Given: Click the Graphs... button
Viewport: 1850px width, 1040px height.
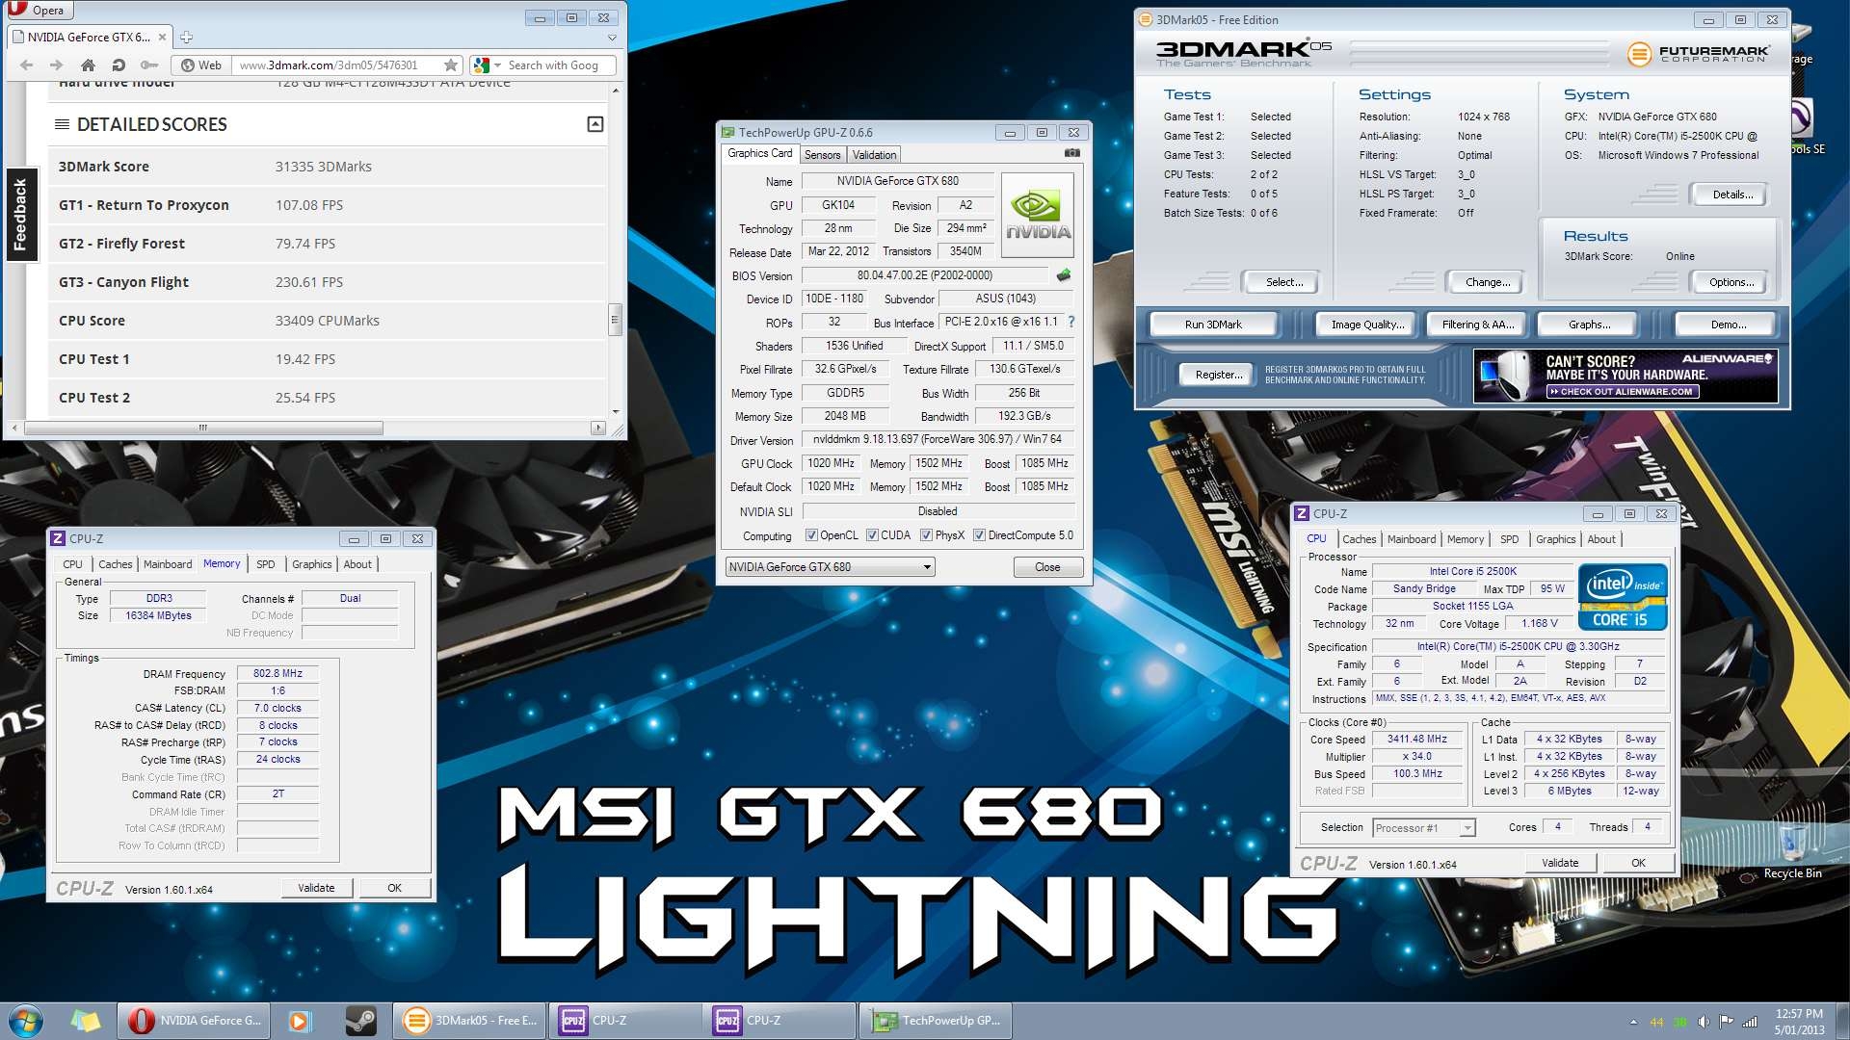Looking at the screenshot, I should [1589, 325].
